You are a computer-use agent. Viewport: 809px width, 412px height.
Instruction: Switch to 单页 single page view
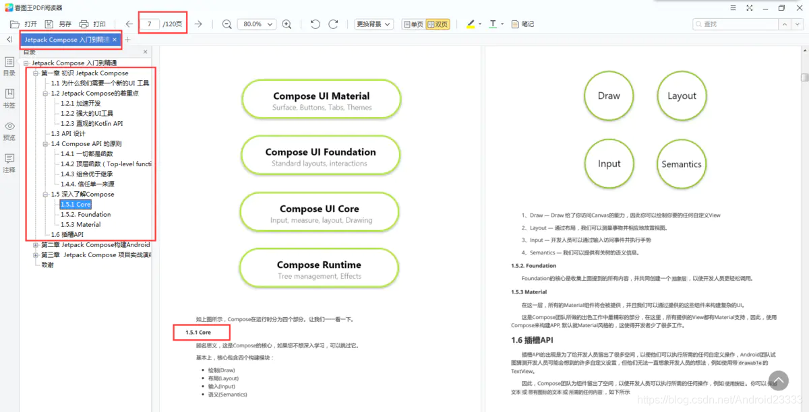click(413, 24)
